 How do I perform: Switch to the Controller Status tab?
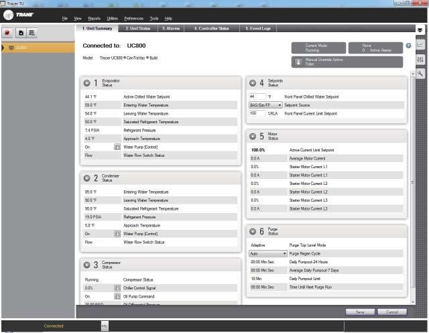click(x=212, y=28)
